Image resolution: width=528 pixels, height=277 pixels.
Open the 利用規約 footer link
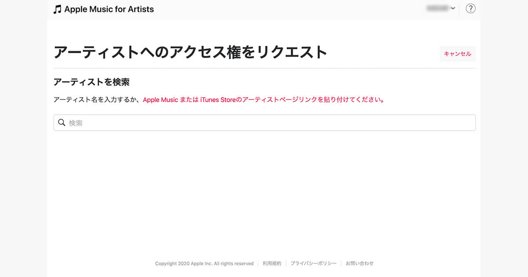pos(271,263)
